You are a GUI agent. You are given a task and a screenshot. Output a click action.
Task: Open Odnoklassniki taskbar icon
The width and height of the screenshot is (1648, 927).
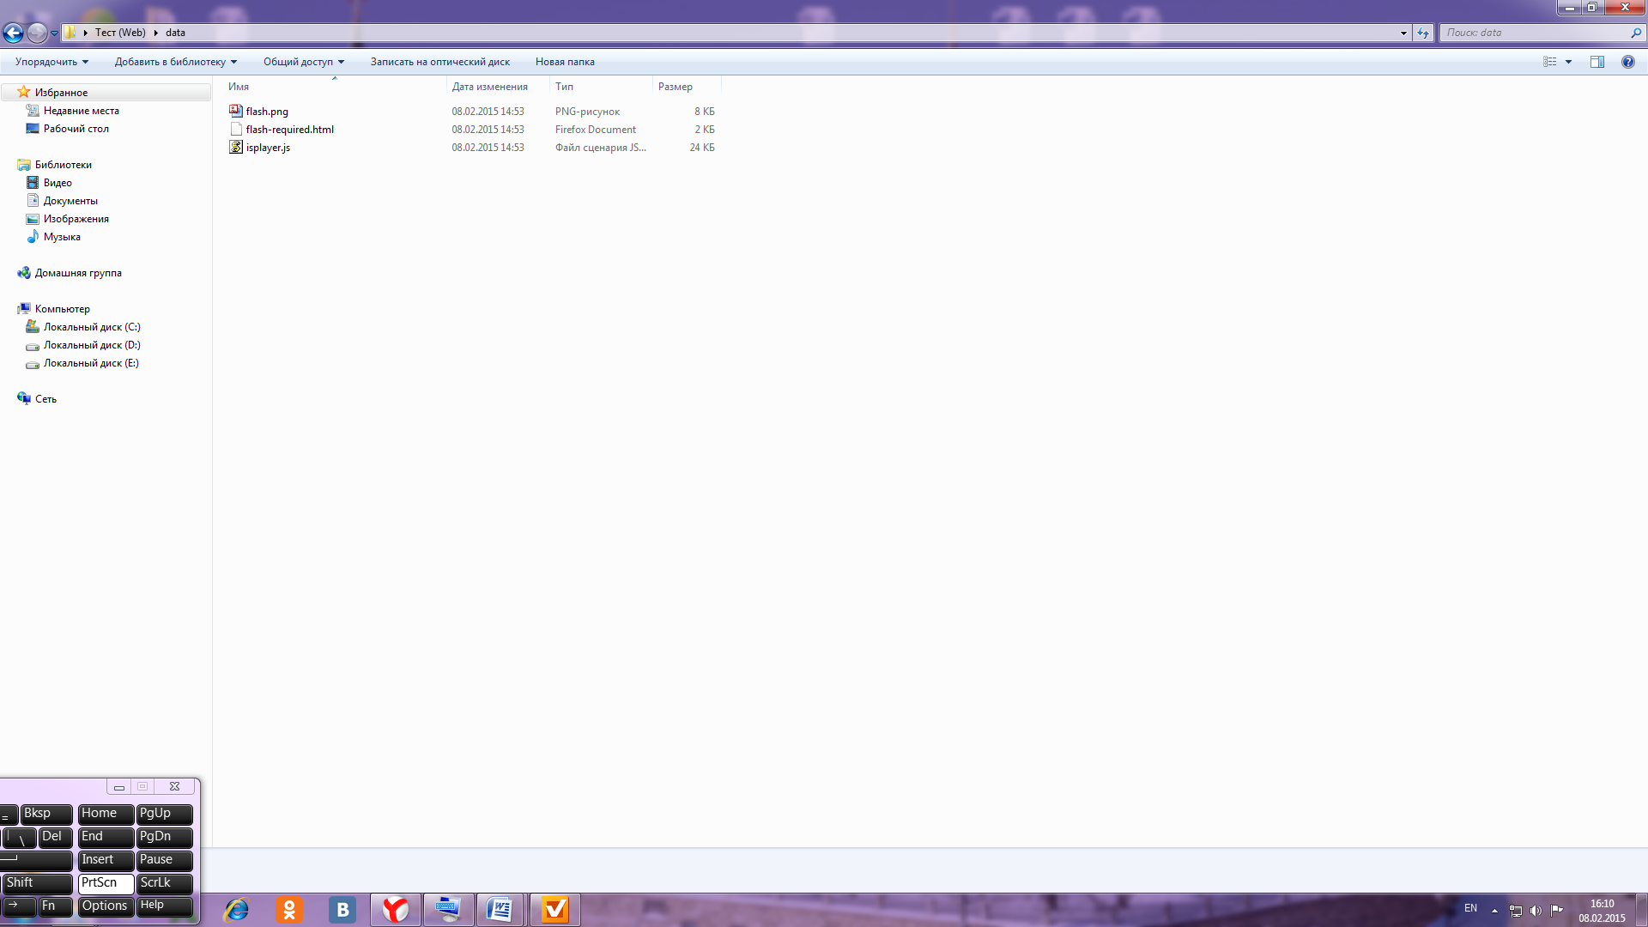[289, 910]
